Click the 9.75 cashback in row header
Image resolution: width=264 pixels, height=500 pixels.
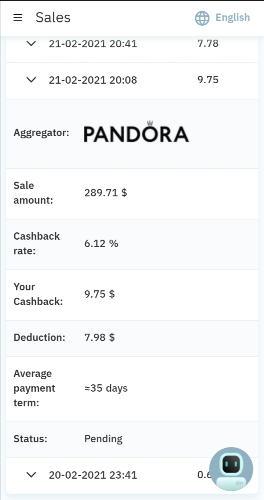click(208, 80)
